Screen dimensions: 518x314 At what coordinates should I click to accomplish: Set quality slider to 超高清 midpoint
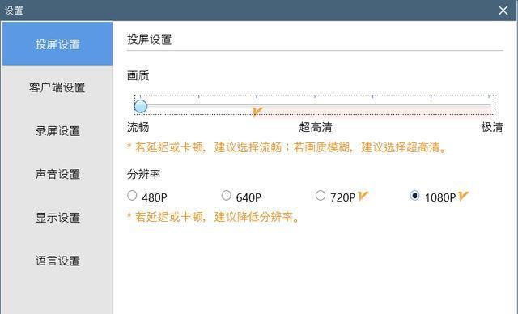click(315, 106)
